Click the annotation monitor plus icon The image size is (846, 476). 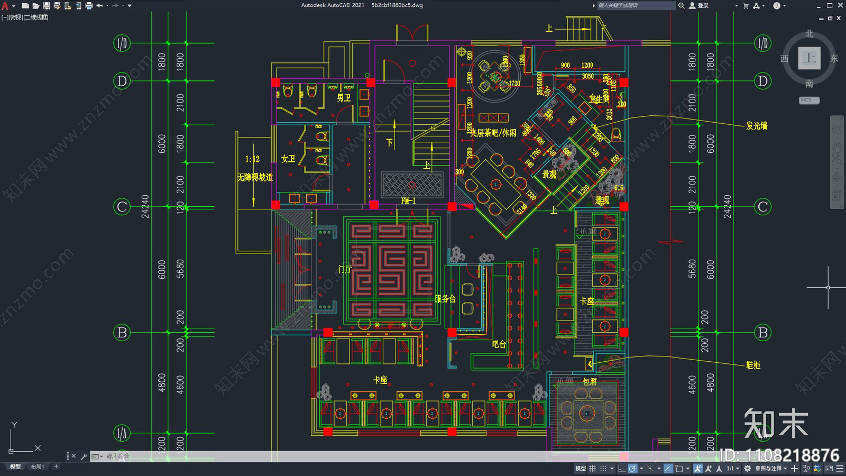tap(794, 468)
